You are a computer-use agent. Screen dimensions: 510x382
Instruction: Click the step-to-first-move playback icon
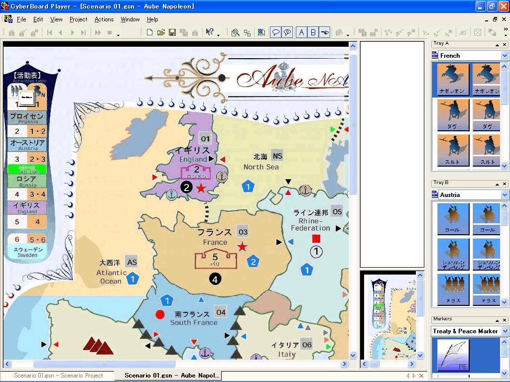[x=49, y=32]
